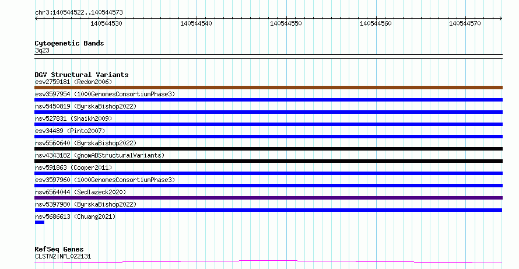The height and width of the screenshot is (269, 519).
Task: Click the blue bar under esv34489
Action: pyautogui.click(x=268, y=137)
